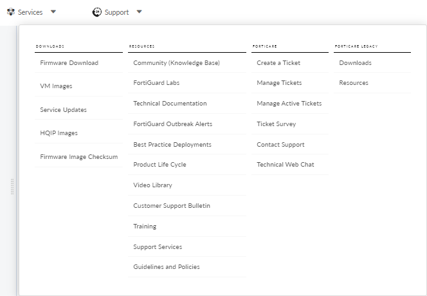Viewport: 427px width, 296px height.
Task: Click the DOWNLOADS column heading
Action: coord(50,46)
